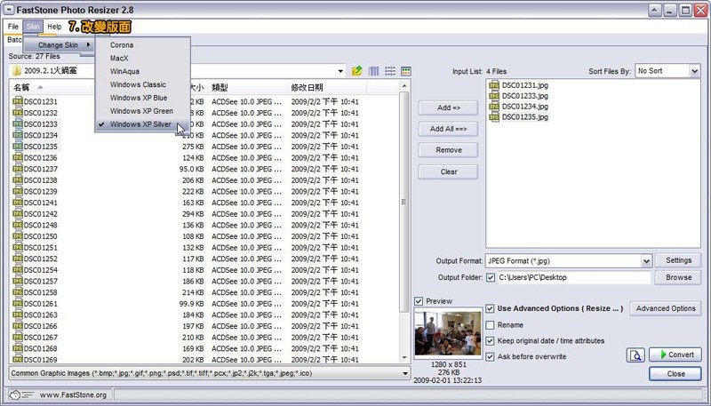The height and width of the screenshot is (406, 711).
Task: Start conversion with Convert button
Action: point(675,354)
